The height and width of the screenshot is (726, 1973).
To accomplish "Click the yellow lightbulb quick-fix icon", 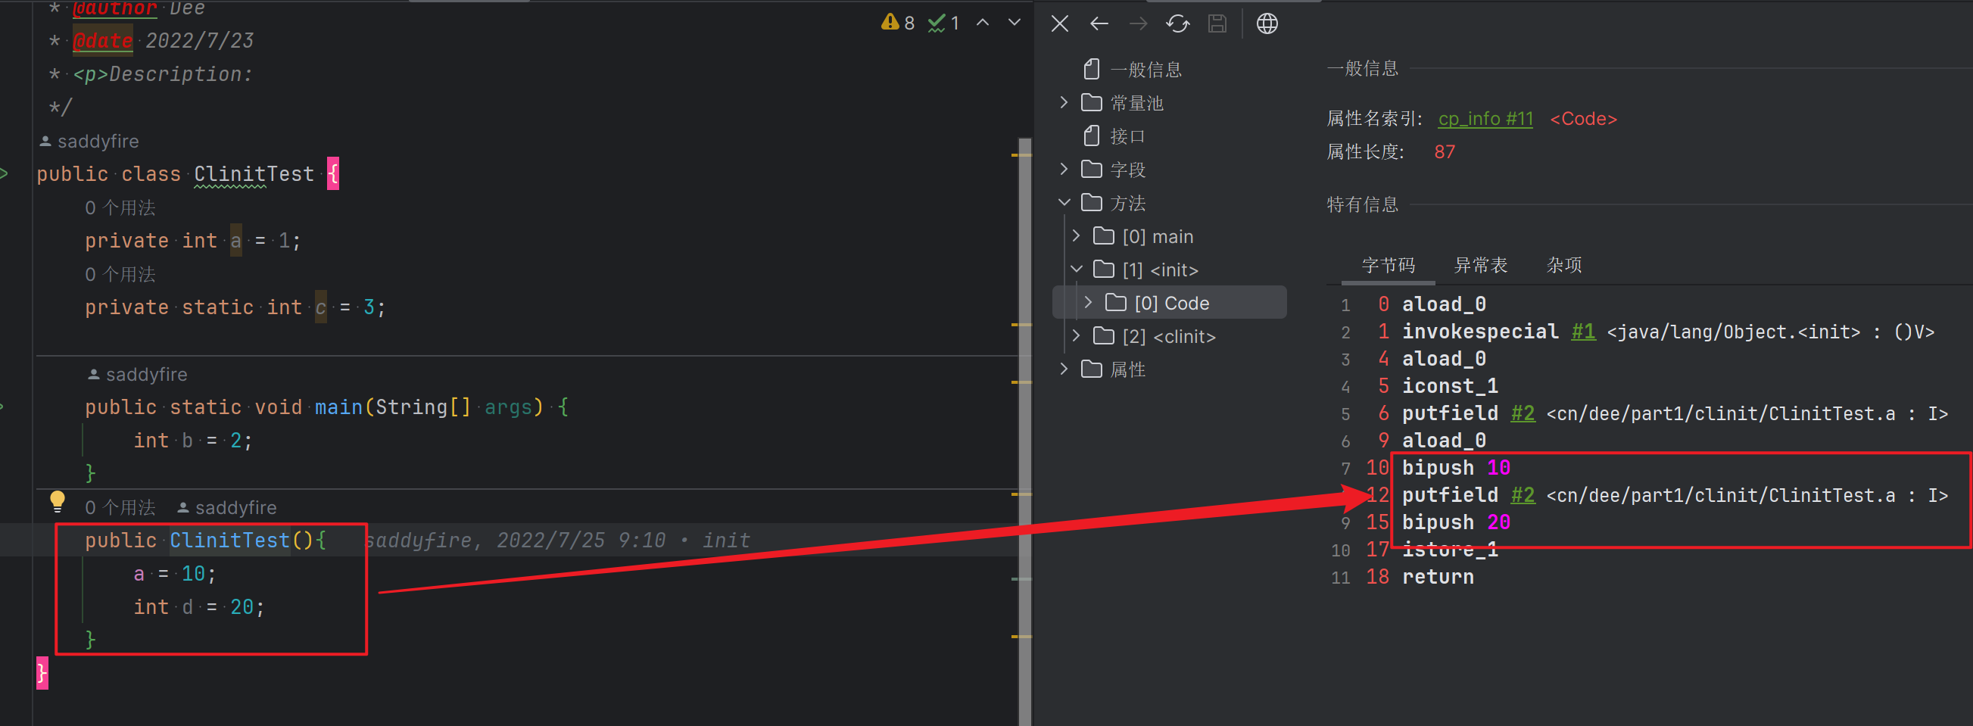I will (x=58, y=501).
